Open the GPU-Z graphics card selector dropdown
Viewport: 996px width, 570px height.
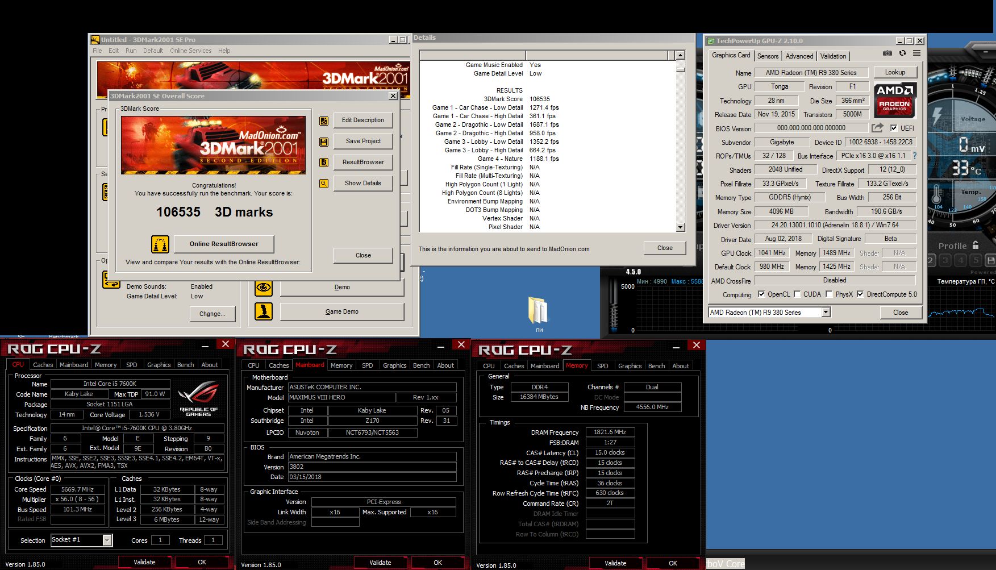pyautogui.click(x=826, y=313)
